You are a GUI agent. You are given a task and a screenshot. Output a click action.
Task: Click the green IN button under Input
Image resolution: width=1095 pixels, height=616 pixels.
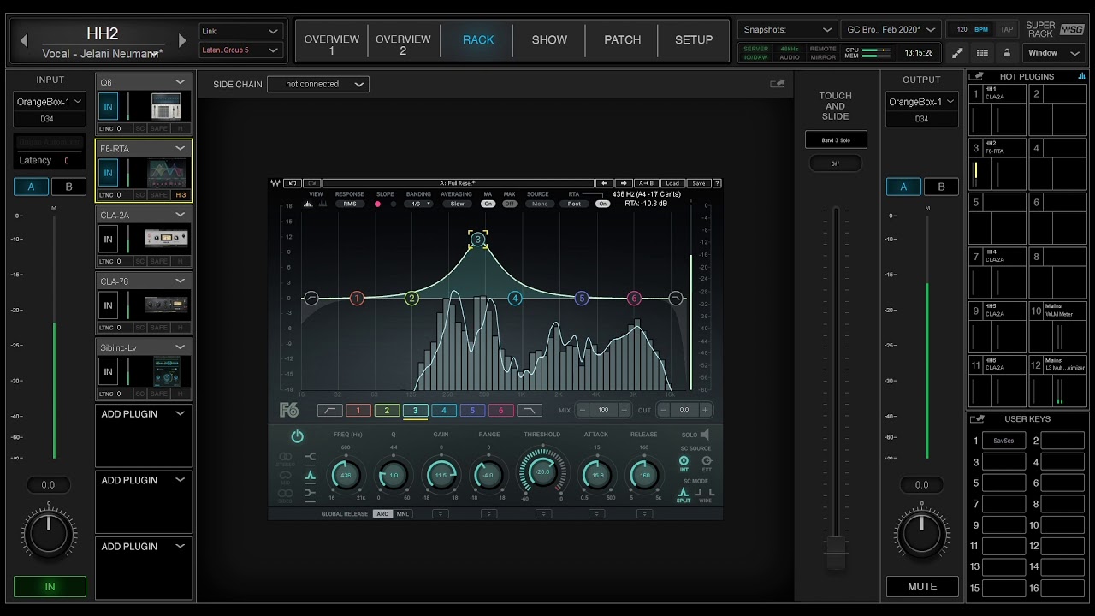point(50,587)
